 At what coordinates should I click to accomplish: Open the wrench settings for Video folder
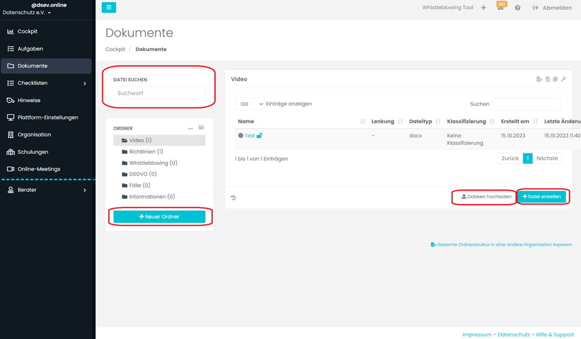pyautogui.click(x=563, y=80)
